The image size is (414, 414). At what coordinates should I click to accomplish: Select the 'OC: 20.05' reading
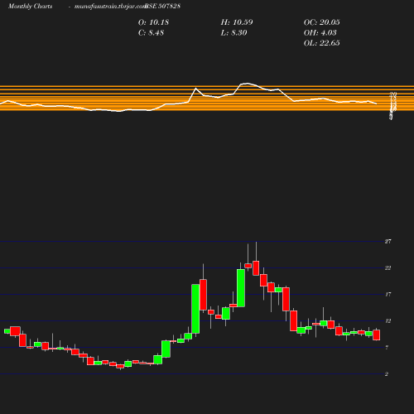322,22
